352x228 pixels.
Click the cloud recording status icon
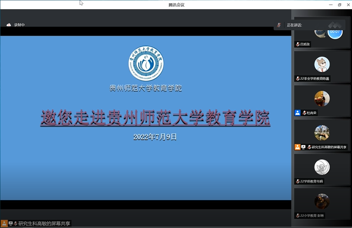coord(8,25)
